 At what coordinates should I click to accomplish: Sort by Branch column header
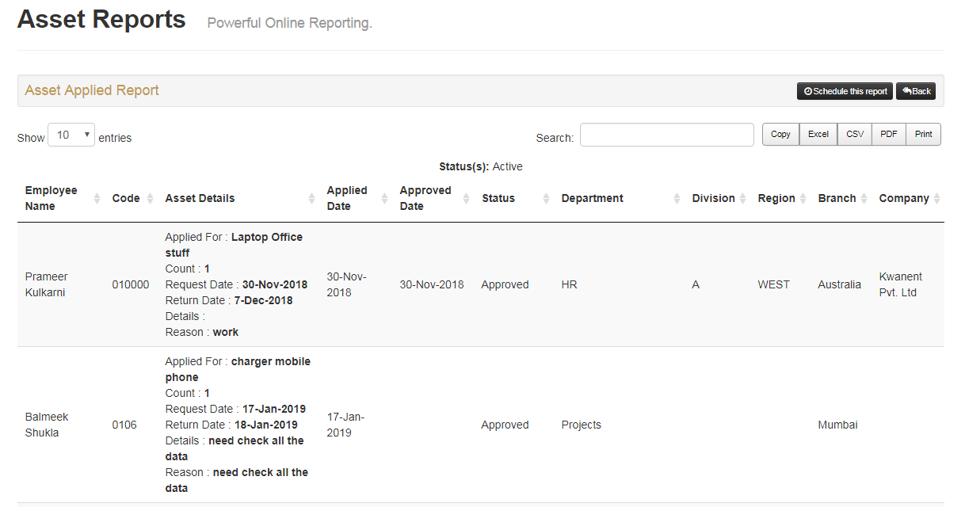point(837,199)
